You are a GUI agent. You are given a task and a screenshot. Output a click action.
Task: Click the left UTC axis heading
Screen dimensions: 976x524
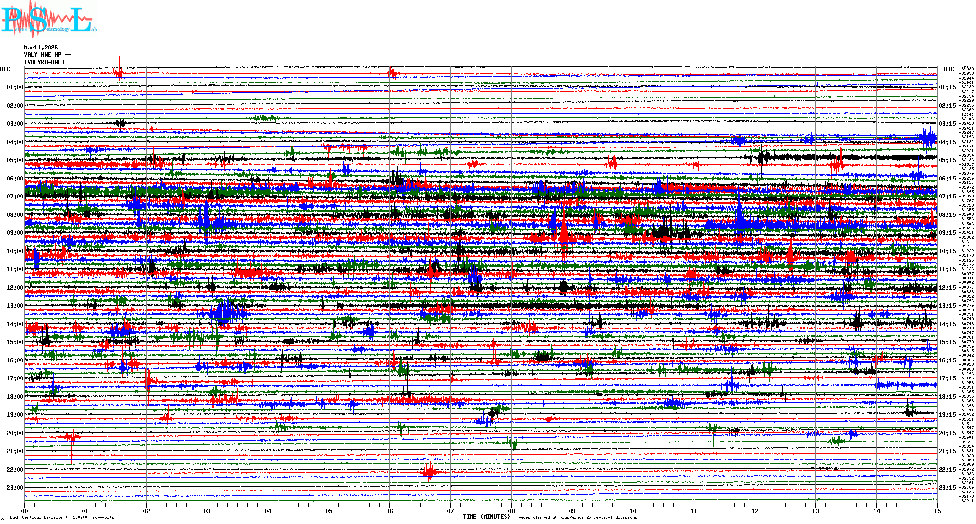click(x=5, y=69)
